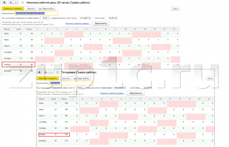Image resolution: width=229 pixels, height=147 pixels.
Task: Click Записать и закрыть in the top window
Action: [x=13, y=8]
